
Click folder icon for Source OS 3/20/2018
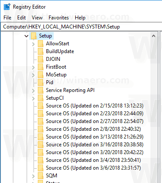click(x=40, y=152)
